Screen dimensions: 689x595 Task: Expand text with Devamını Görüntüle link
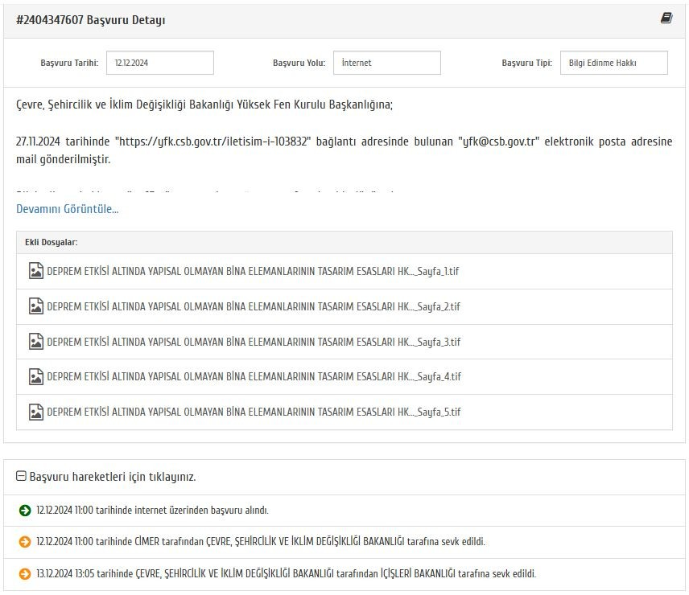68,209
